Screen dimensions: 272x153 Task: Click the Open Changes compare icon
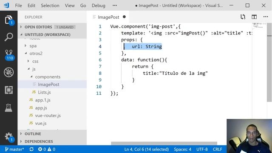[x=243, y=17]
